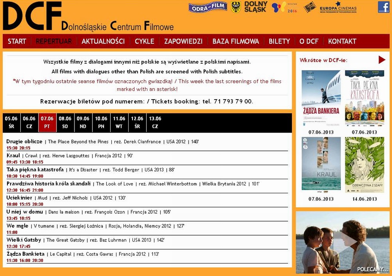Screen dimensions: 392x276
Task: Open the Żądza Bankiera poster thumbnail
Action: click(321, 98)
